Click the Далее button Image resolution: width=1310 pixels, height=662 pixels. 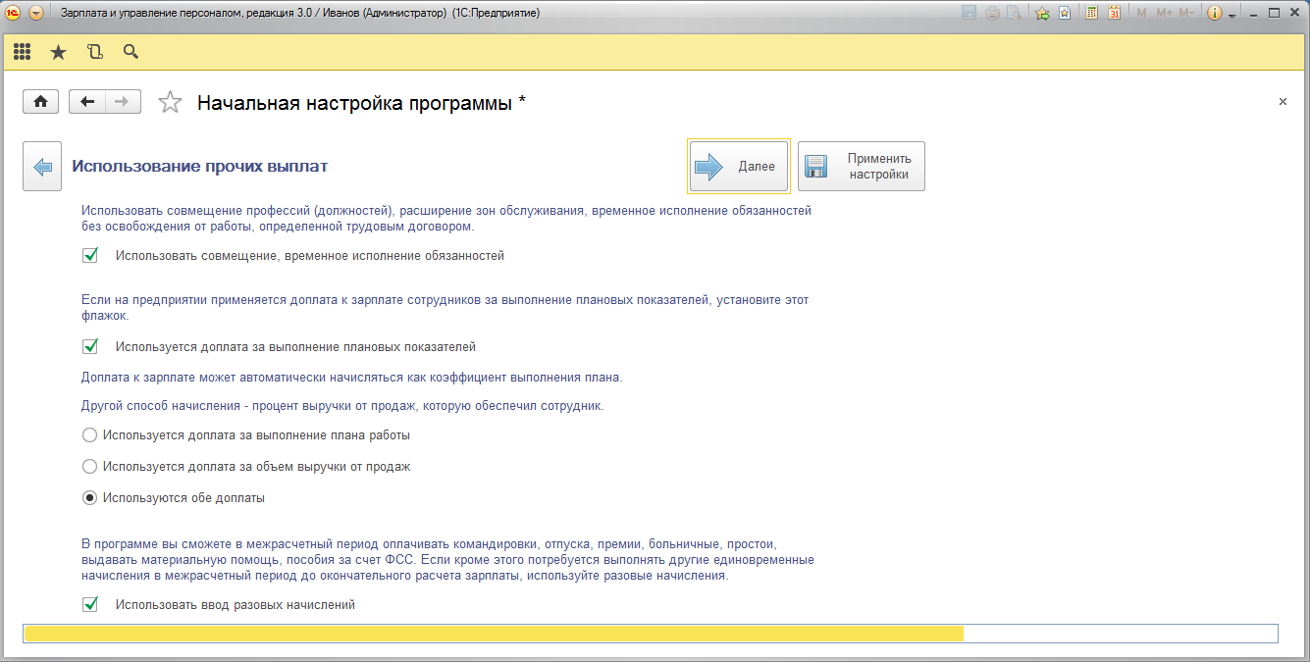738,167
